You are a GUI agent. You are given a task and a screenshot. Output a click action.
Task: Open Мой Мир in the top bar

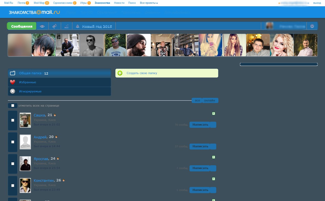pos(39,3)
